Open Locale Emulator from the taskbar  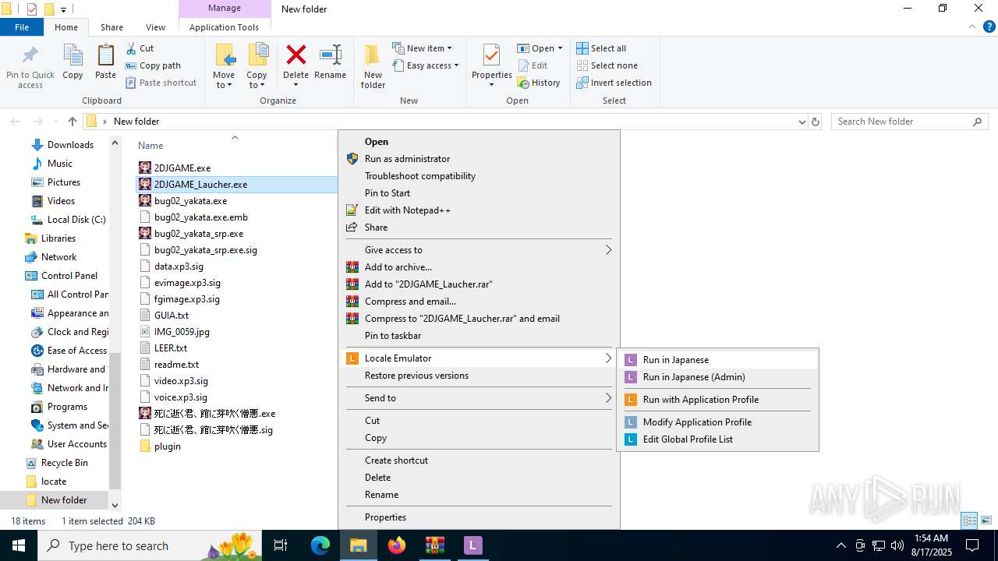472,545
